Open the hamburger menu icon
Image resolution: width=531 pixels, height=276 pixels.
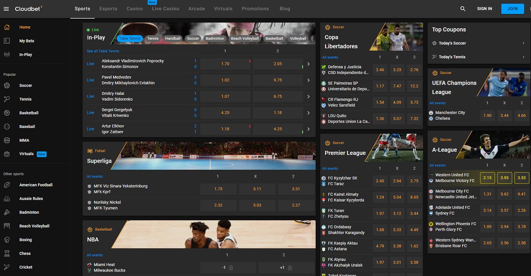(x=6, y=9)
